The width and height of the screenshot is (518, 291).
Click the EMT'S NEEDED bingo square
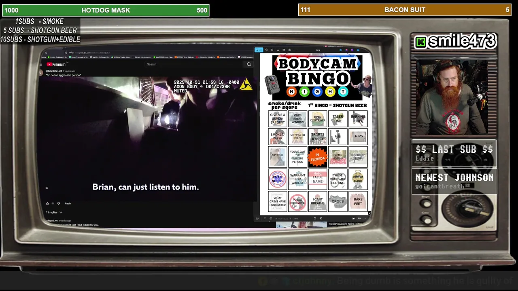point(278,179)
